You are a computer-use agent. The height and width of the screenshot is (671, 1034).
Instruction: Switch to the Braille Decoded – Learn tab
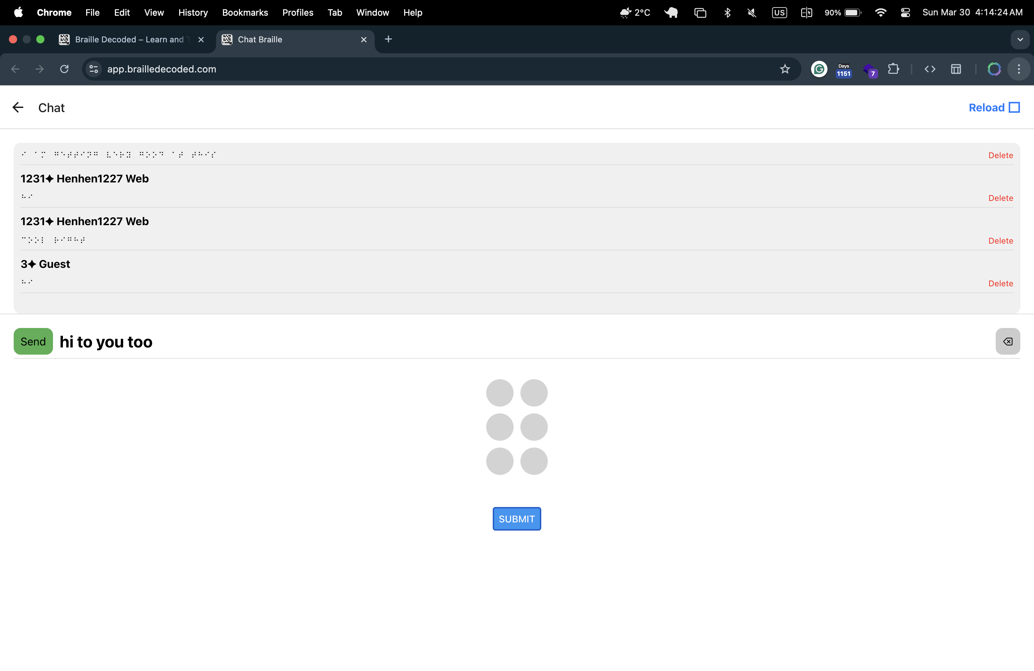(x=129, y=40)
